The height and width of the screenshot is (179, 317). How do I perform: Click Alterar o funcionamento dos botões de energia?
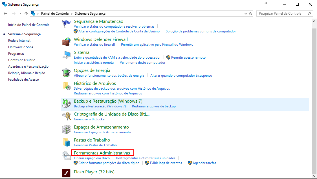[109, 76]
